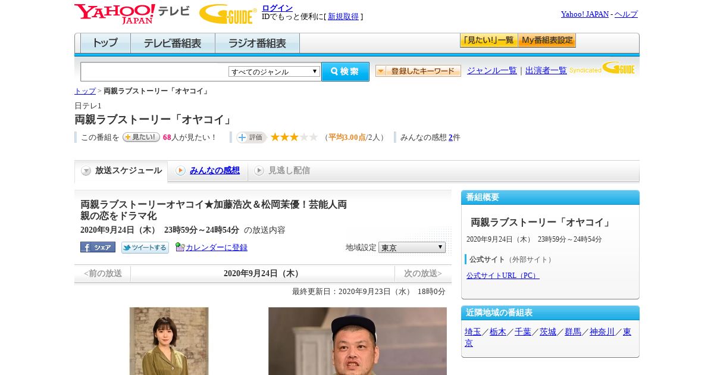Screen dimensions: 714x375
Task: Click the 見たい! add button
Action: click(x=141, y=137)
